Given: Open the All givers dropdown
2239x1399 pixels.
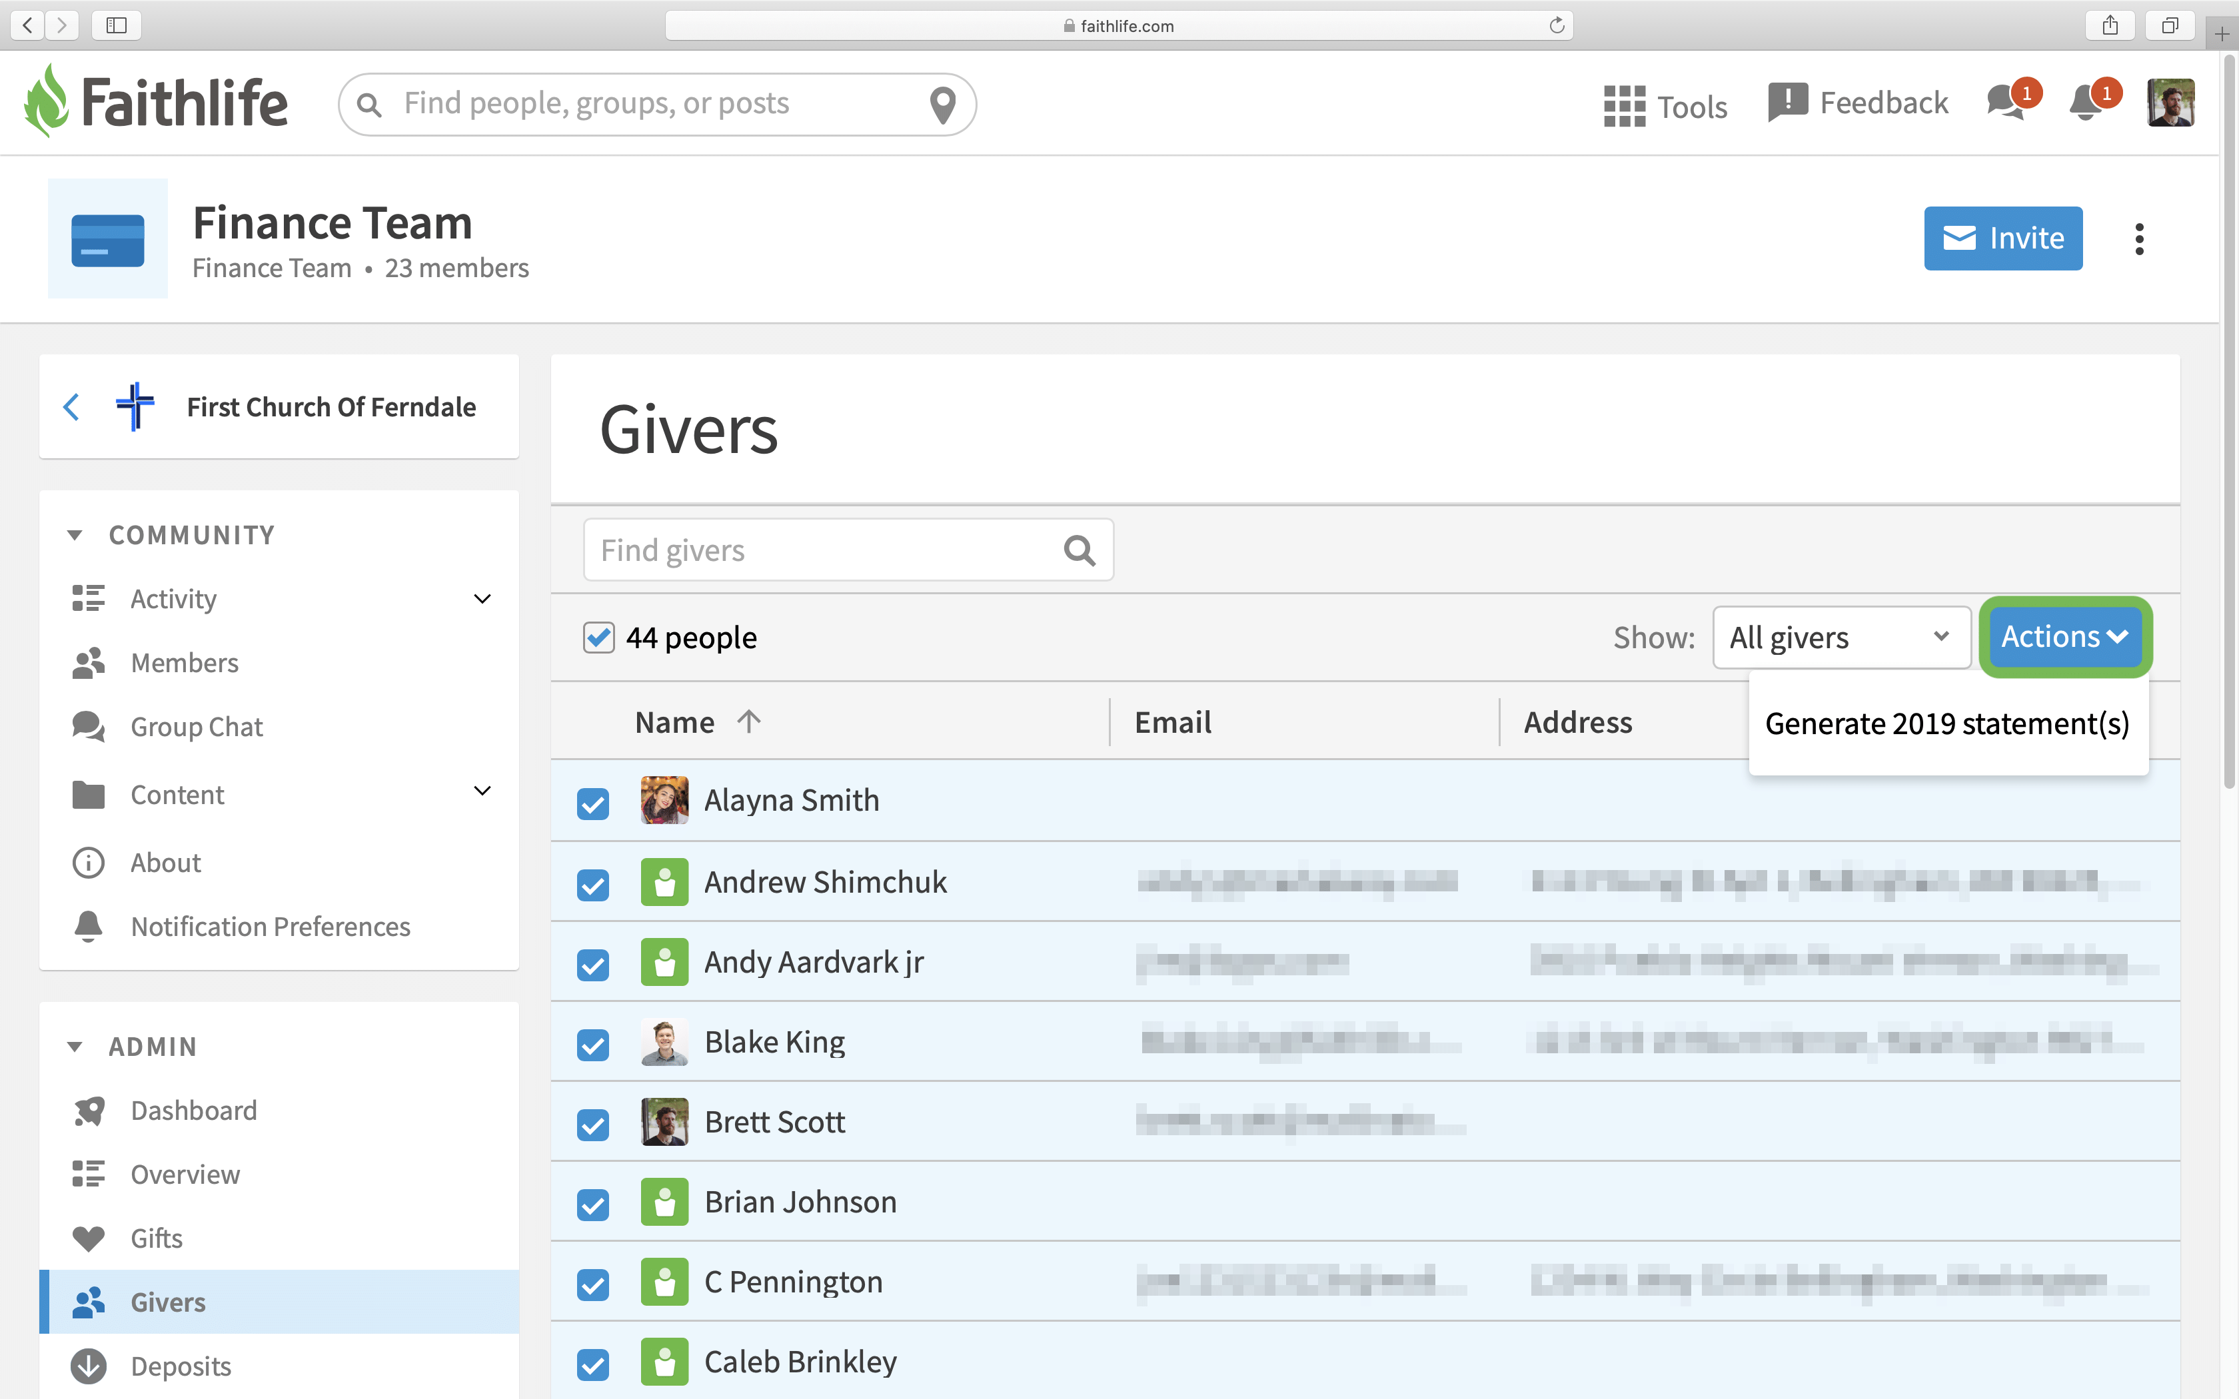Looking at the screenshot, I should point(1841,637).
